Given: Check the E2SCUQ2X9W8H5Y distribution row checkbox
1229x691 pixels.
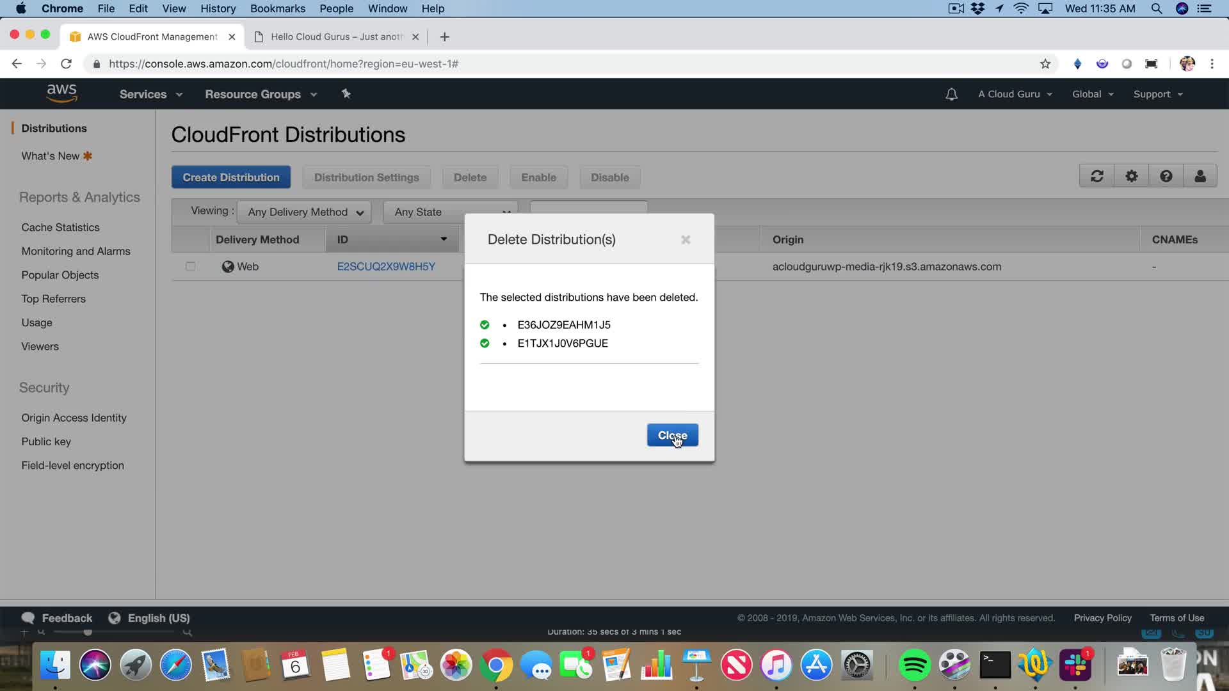Looking at the screenshot, I should pos(190,266).
